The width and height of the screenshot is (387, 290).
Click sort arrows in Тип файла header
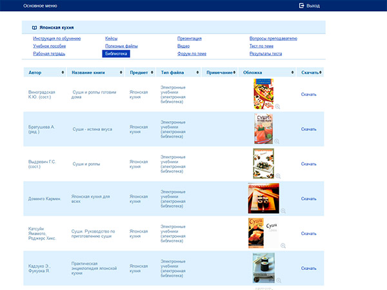(197, 73)
